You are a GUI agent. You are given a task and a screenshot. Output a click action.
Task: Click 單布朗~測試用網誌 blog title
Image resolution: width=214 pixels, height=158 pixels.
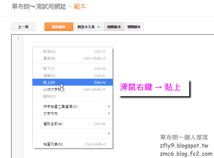pyautogui.click(x=39, y=7)
